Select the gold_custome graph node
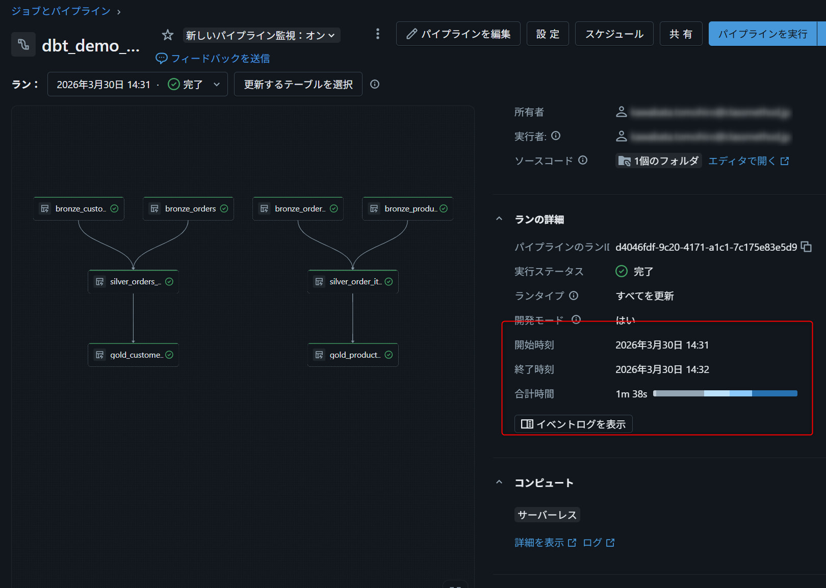This screenshot has height=588, width=826. click(x=133, y=355)
